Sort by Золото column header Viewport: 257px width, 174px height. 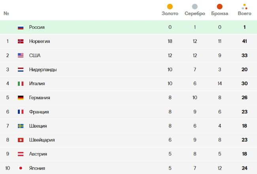click(170, 14)
